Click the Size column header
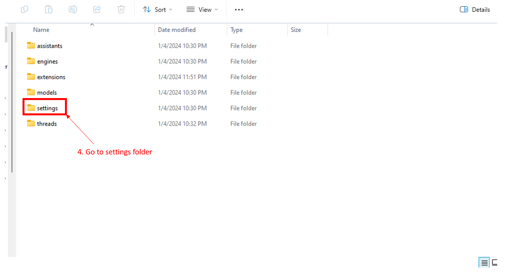 click(296, 30)
